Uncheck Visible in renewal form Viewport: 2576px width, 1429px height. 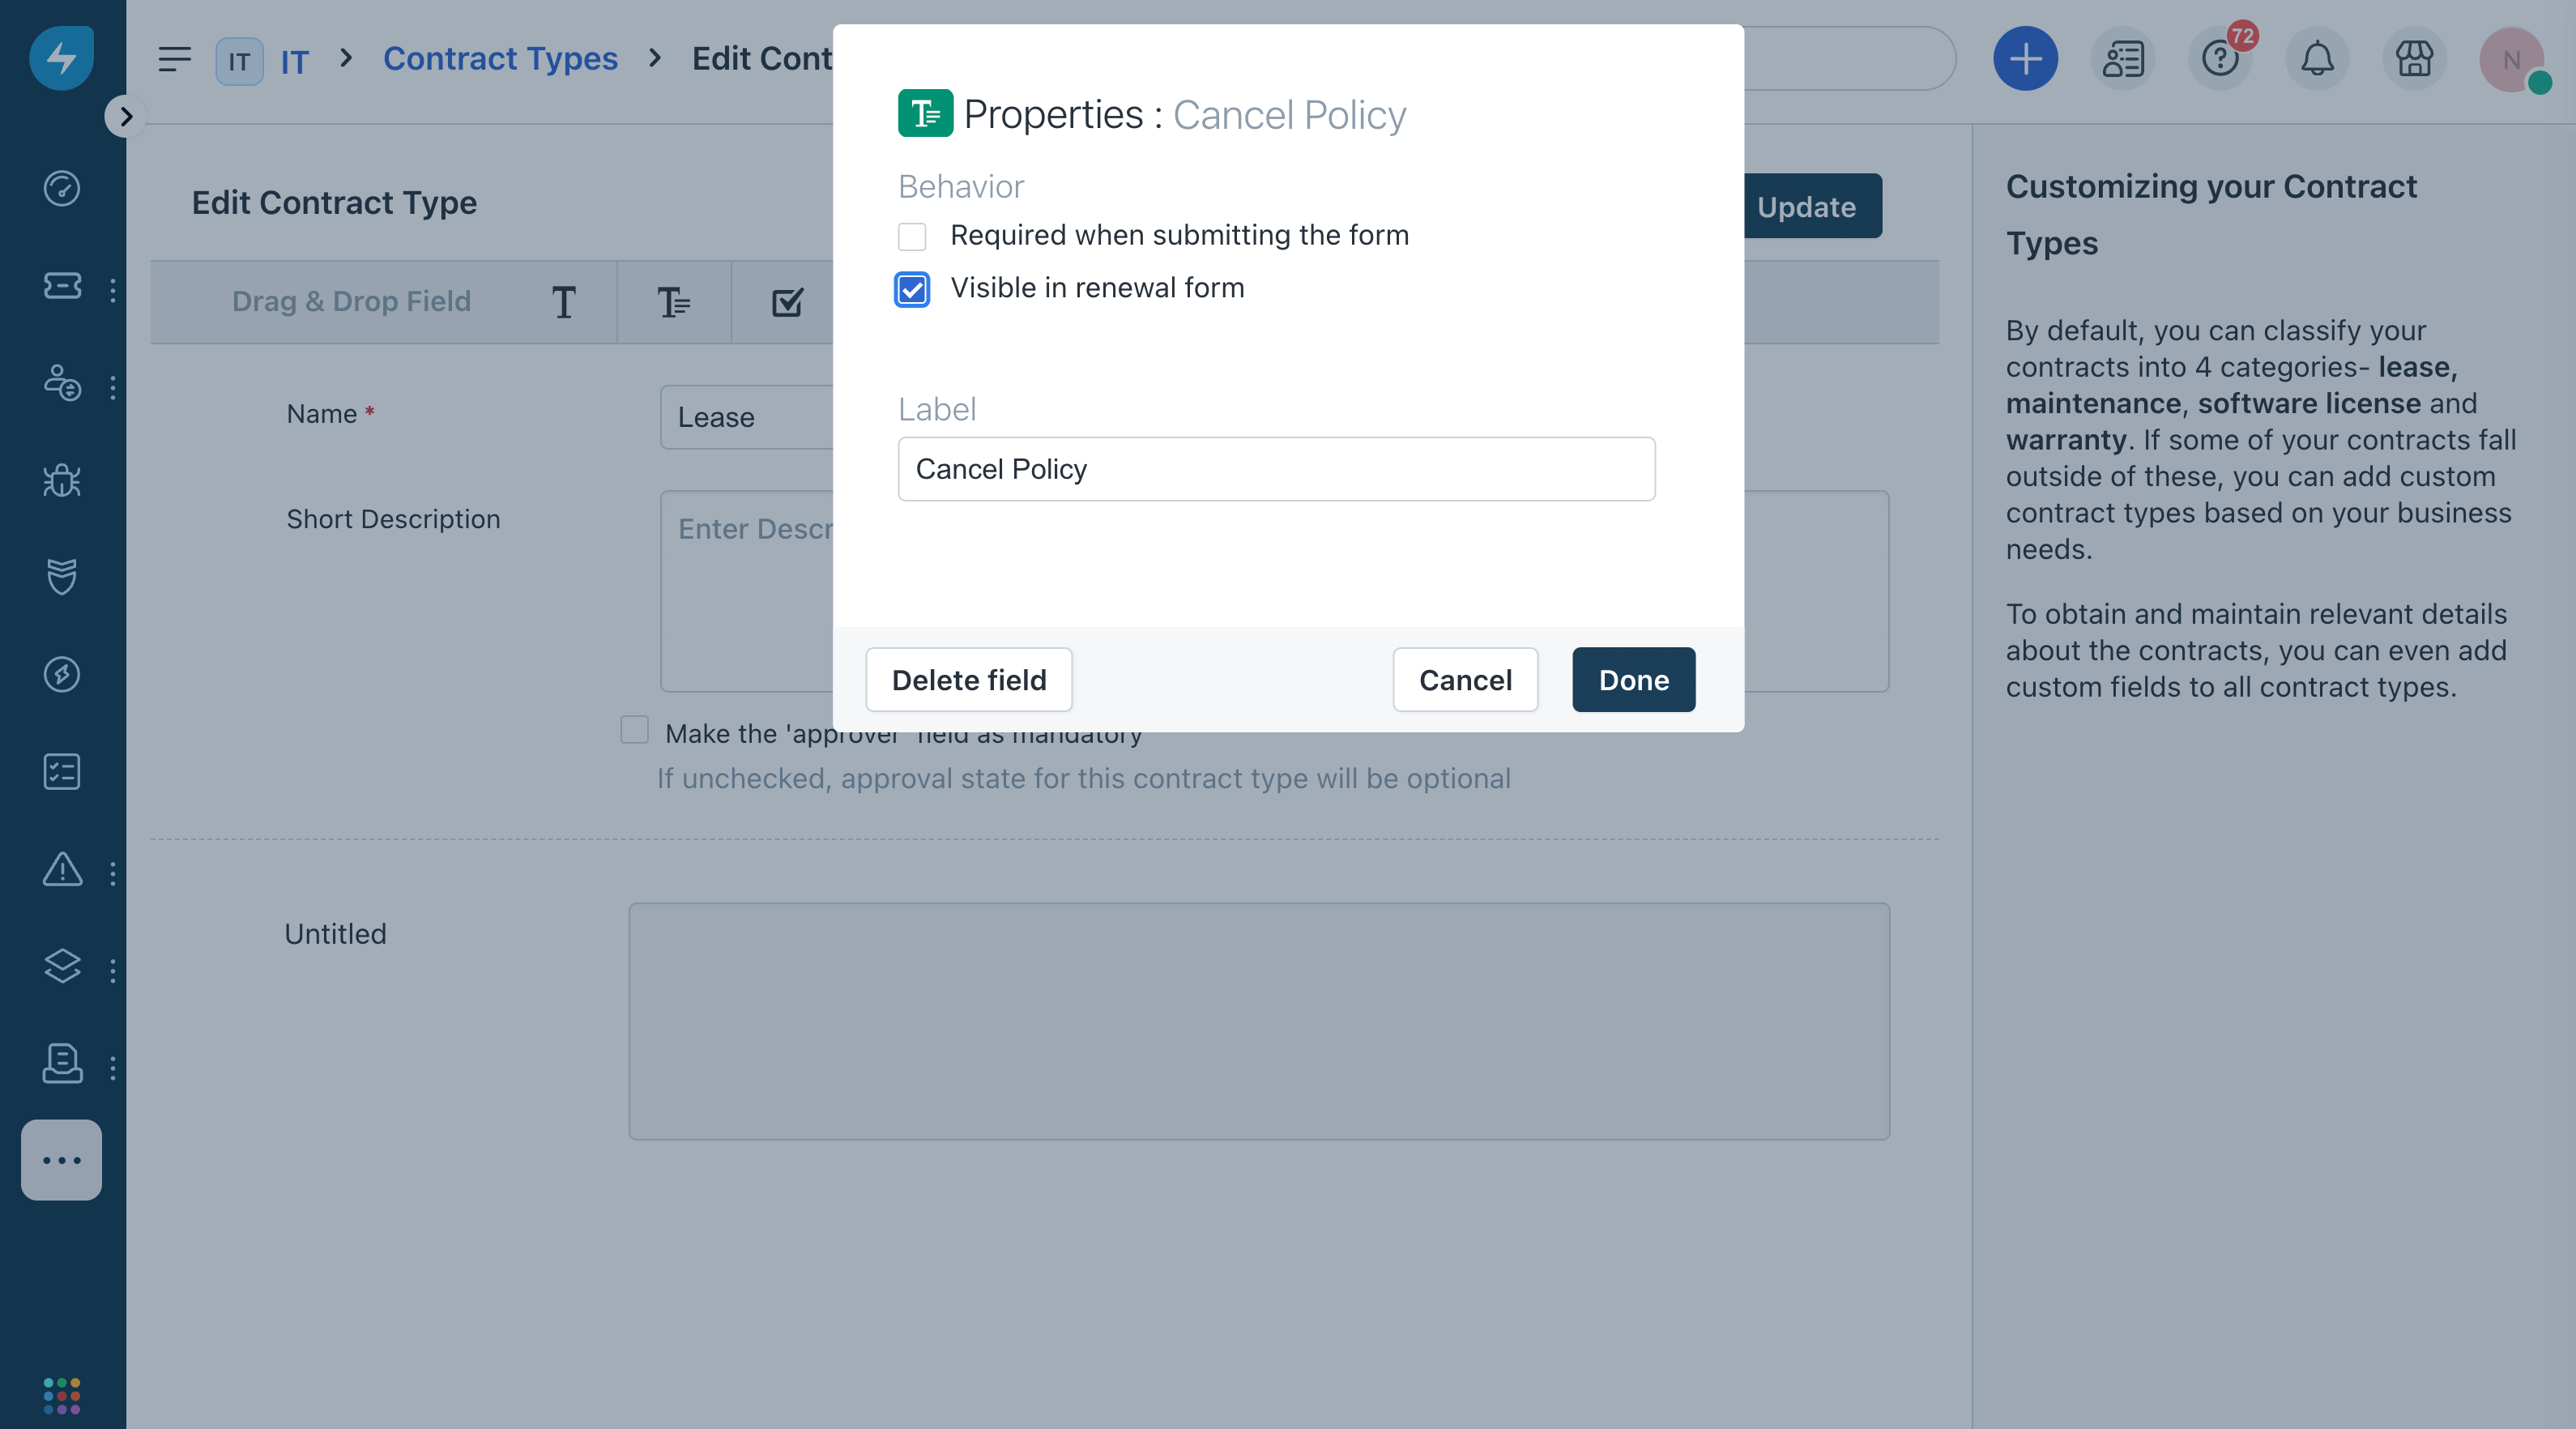click(911, 290)
